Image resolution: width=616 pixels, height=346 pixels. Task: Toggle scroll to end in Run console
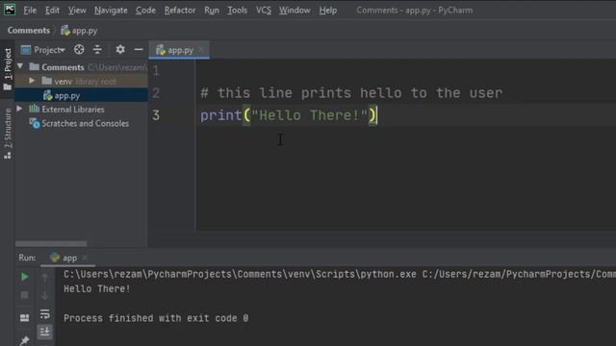(45, 332)
